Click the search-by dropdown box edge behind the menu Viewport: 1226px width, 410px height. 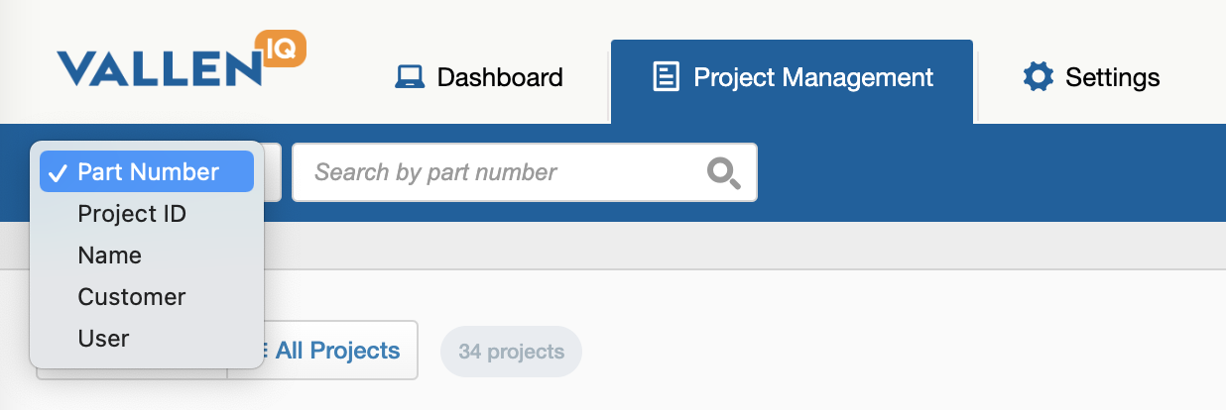(273, 172)
